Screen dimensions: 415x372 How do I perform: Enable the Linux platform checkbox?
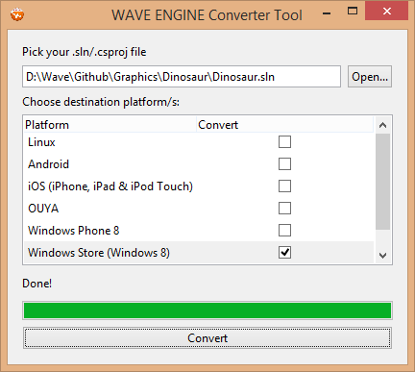point(284,141)
